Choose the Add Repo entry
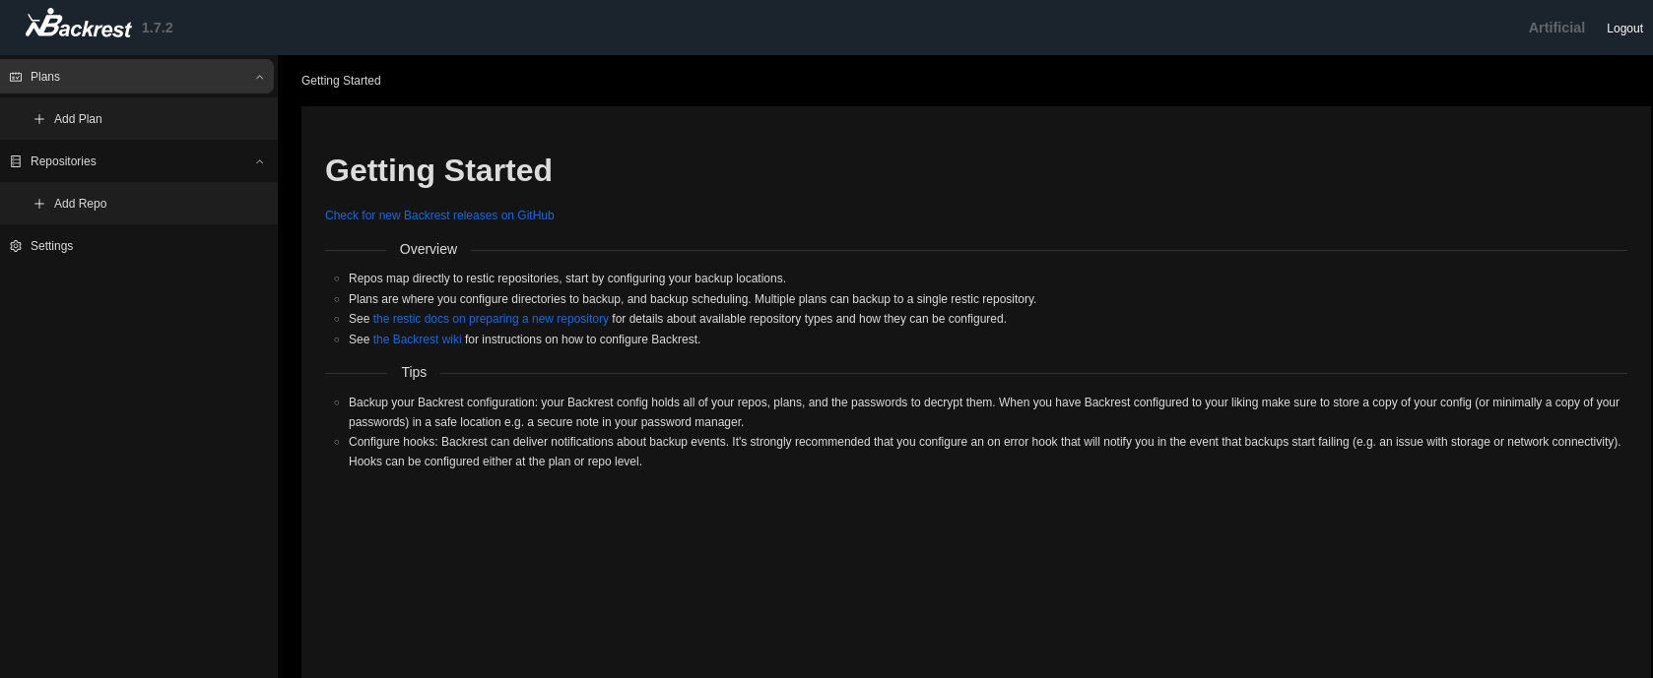 [x=80, y=204]
